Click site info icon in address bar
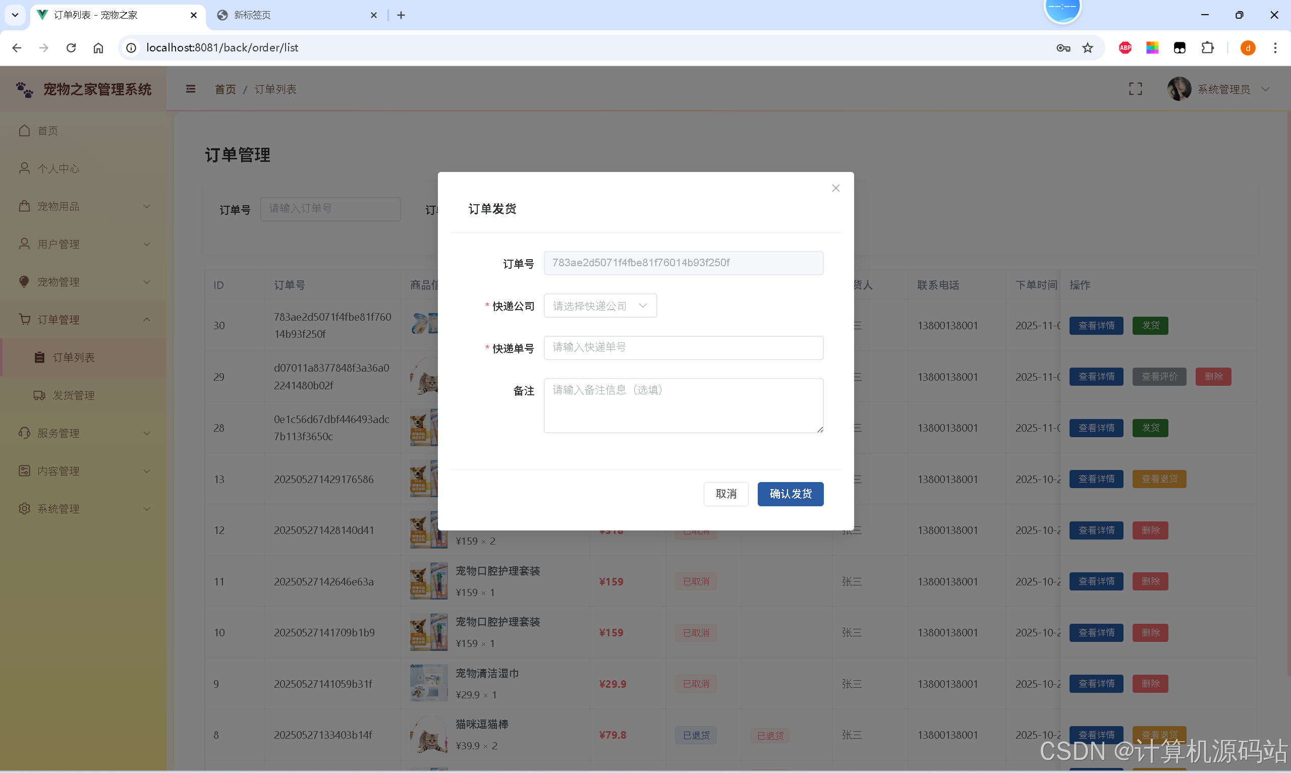 [x=131, y=48]
